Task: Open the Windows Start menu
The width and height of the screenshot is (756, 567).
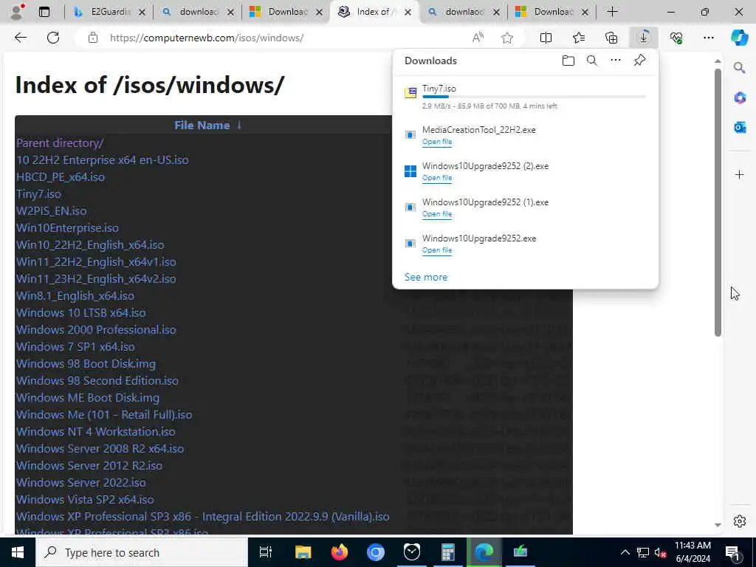Action: point(18,552)
